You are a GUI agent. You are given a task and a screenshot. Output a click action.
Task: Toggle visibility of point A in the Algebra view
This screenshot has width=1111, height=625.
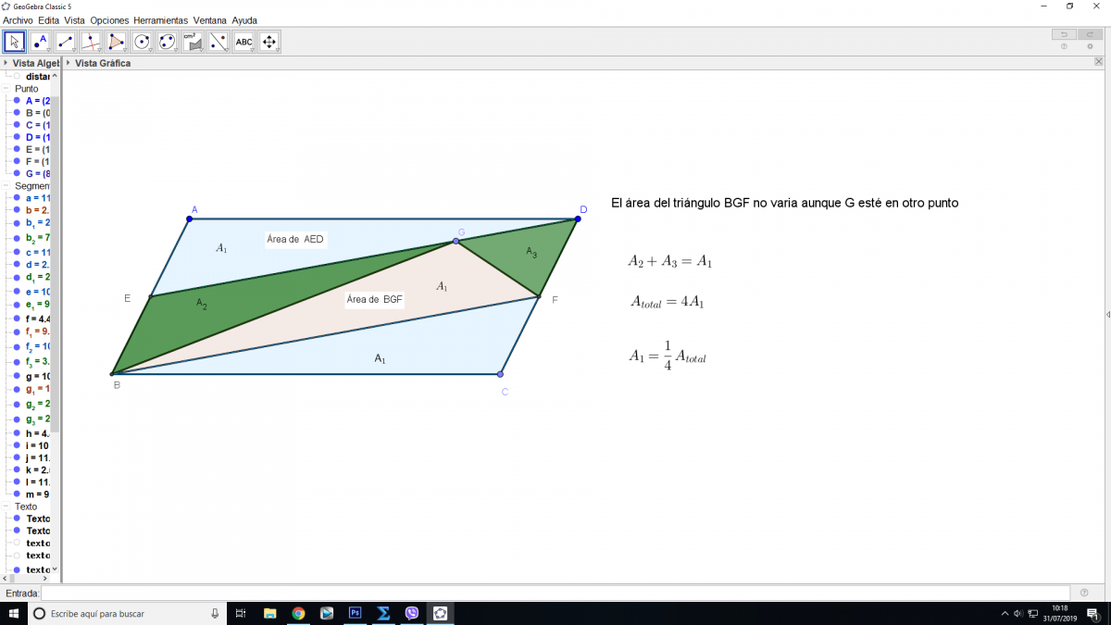[x=17, y=101]
